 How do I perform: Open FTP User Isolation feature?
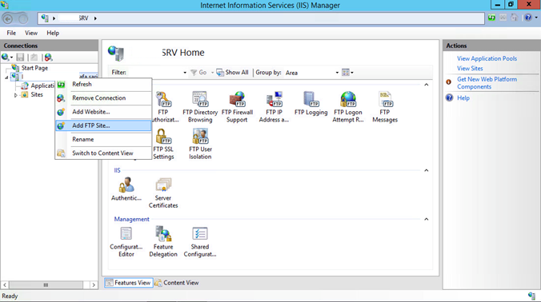[x=200, y=144]
